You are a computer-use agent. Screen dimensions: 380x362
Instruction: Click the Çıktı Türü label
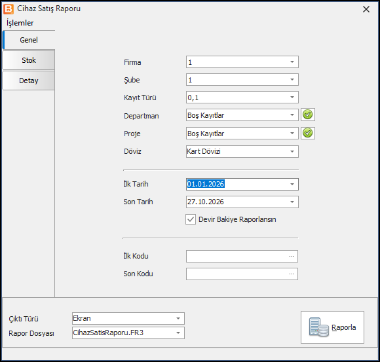[24, 319]
